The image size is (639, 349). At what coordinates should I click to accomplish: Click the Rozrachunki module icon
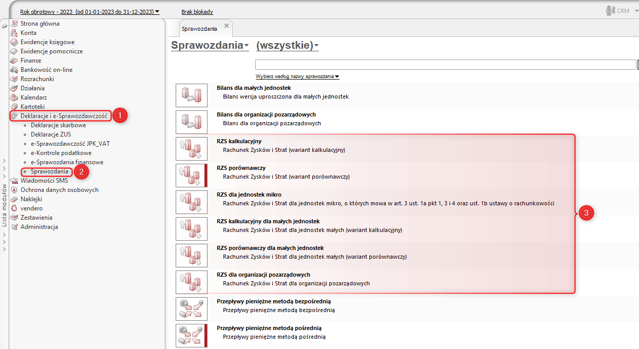coord(14,79)
